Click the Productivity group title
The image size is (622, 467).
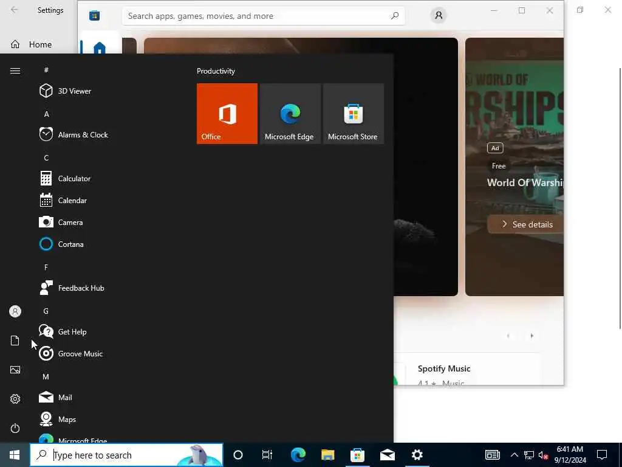point(216,71)
